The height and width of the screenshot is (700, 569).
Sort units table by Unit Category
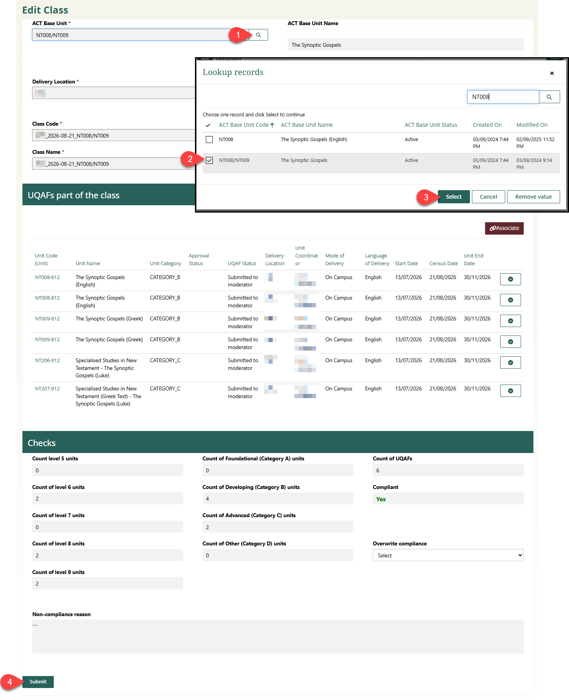pyautogui.click(x=166, y=264)
